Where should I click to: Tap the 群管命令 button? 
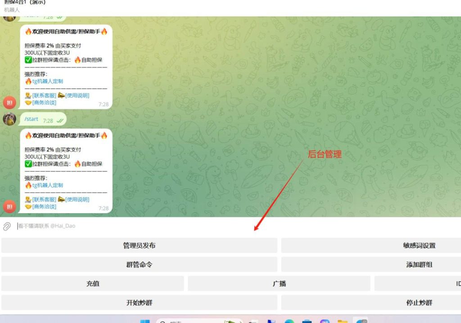tap(139, 265)
